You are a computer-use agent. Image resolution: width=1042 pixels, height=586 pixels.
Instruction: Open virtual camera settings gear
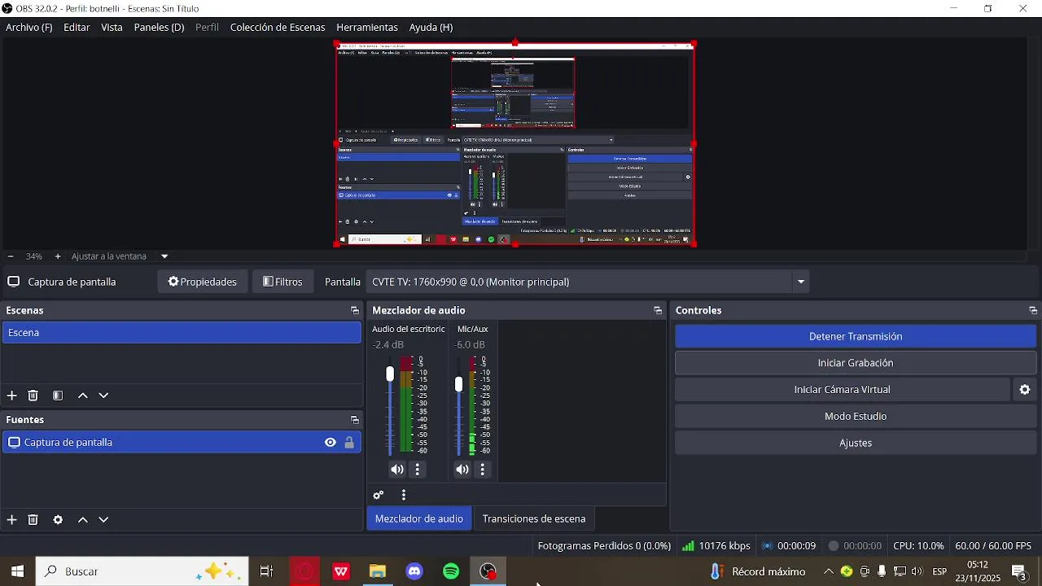click(1025, 390)
